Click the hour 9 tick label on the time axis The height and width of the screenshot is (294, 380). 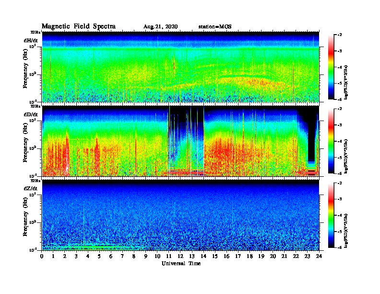146,256
